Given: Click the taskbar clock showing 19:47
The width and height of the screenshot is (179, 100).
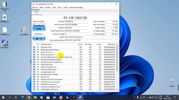Looking at the screenshot, I should pos(167,97).
